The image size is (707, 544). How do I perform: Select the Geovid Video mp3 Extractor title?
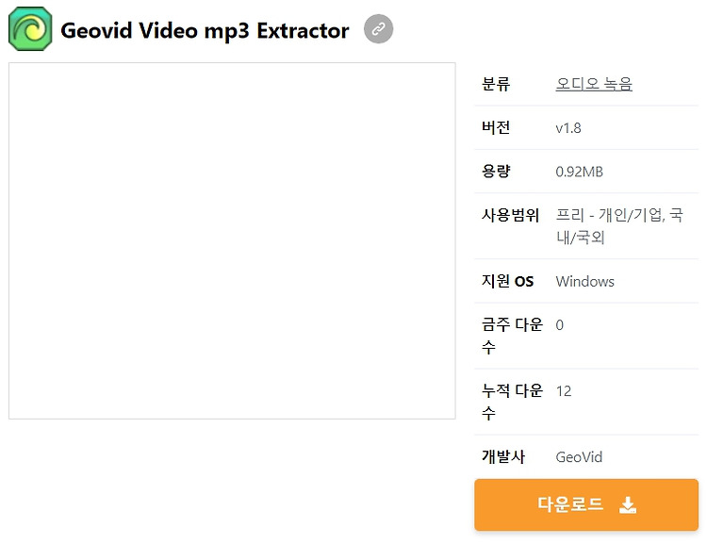(205, 31)
